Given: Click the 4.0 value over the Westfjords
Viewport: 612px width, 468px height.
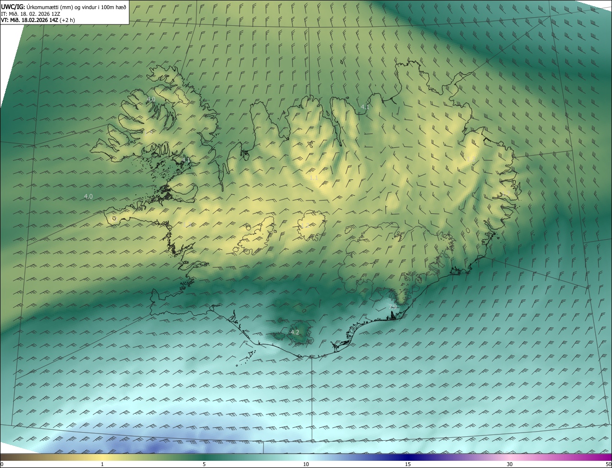Looking at the screenshot, I should (x=151, y=99).
